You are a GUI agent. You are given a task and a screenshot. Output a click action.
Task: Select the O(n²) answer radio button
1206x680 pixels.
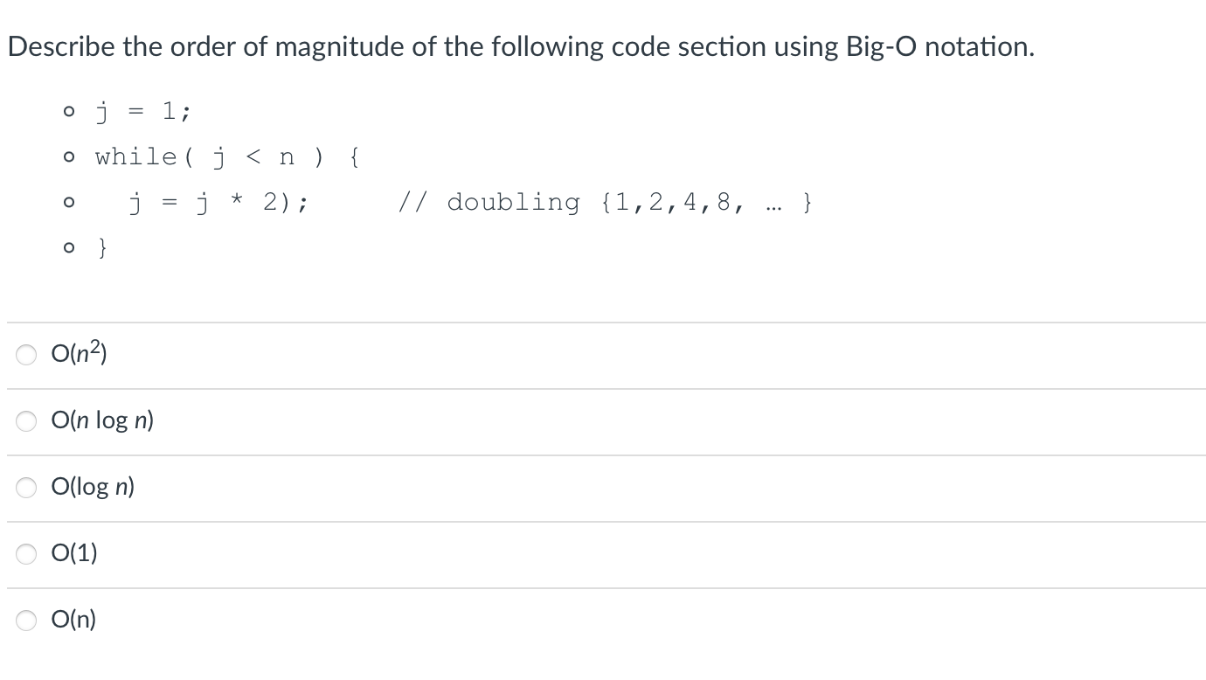click(x=26, y=354)
